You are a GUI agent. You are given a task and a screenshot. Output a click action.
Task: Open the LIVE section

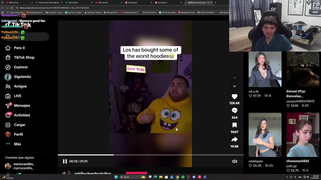click(x=13, y=96)
